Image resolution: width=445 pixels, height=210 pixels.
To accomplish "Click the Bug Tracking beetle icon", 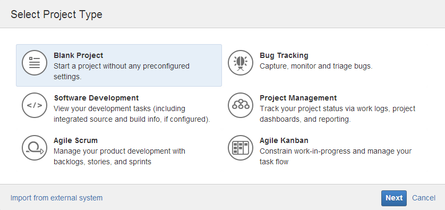I will click(x=241, y=63).
